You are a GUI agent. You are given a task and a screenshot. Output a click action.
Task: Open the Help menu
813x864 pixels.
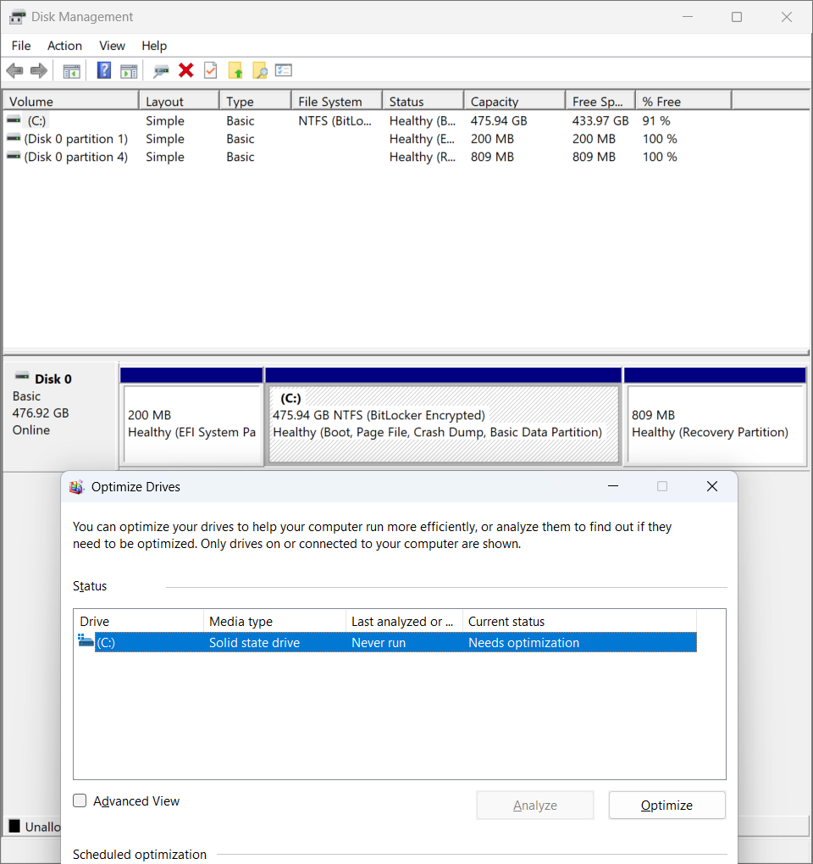click(x=153, y=46)
